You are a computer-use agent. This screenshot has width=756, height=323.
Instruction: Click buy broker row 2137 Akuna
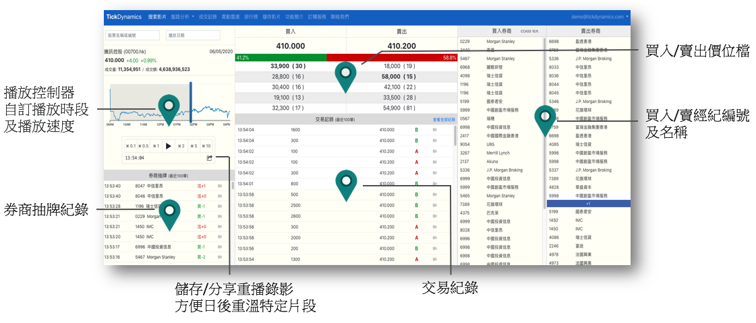tap(500, 161)
